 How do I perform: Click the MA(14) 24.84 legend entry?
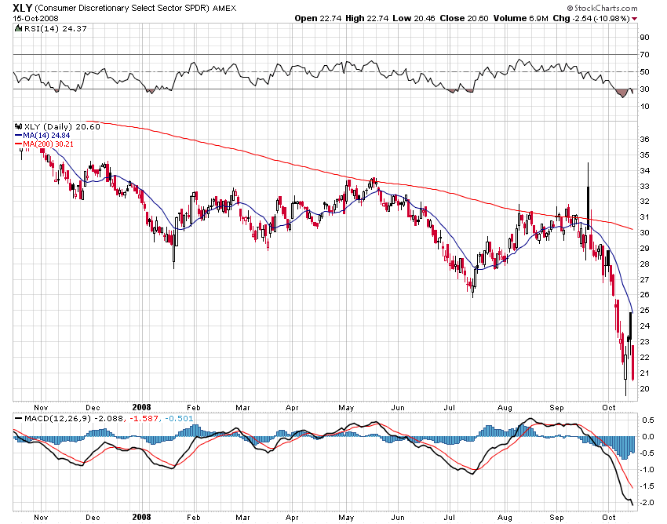(46, 135)
